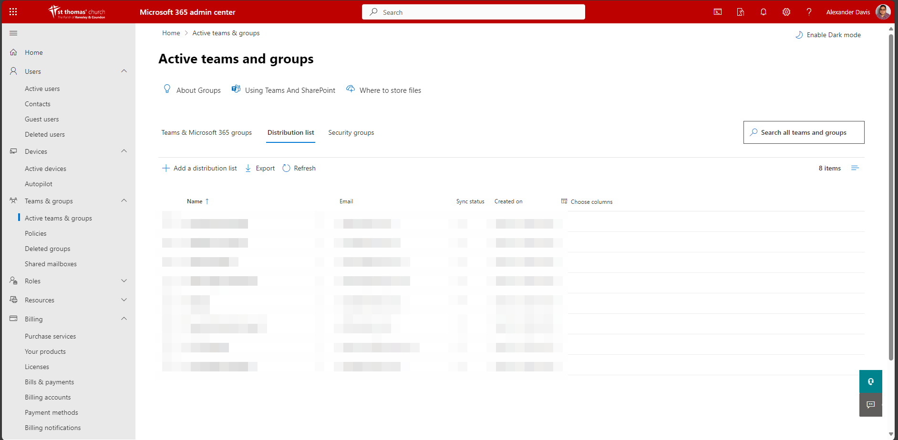This screenshot has width=898, height=440.
Task: Click the top Search box
Action: click(x=474, y=12)
